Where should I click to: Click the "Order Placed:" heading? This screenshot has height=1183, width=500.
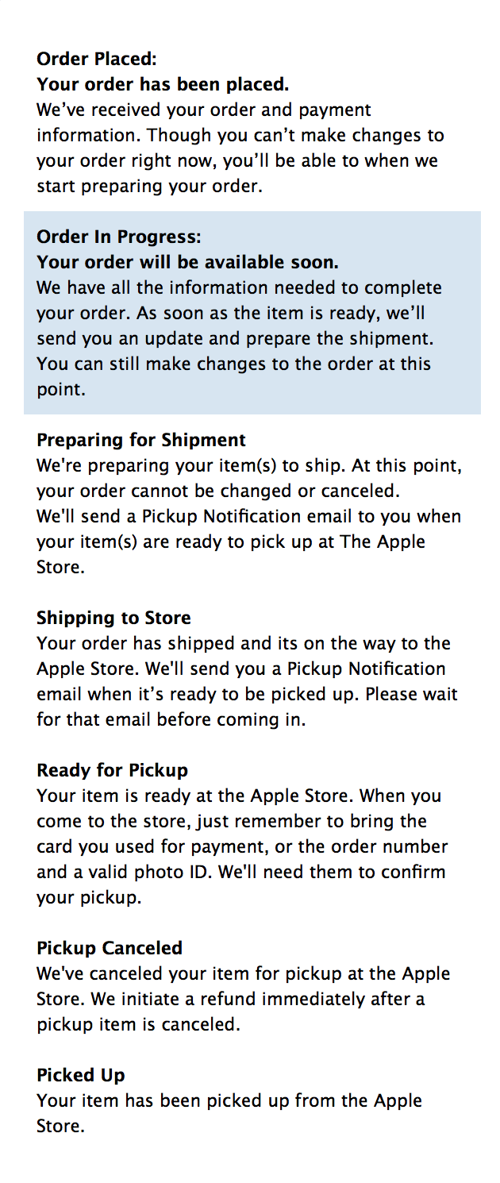pos(97,58)
